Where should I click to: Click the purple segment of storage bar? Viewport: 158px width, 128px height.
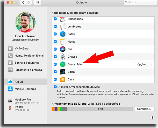56,109
